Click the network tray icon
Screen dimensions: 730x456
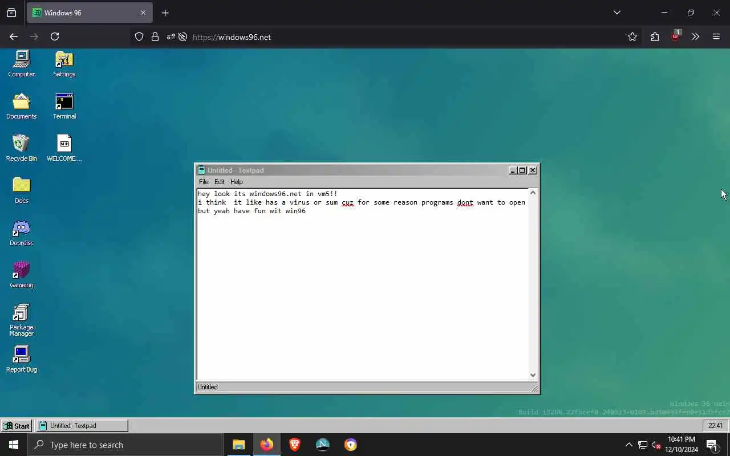click(642, 445)
